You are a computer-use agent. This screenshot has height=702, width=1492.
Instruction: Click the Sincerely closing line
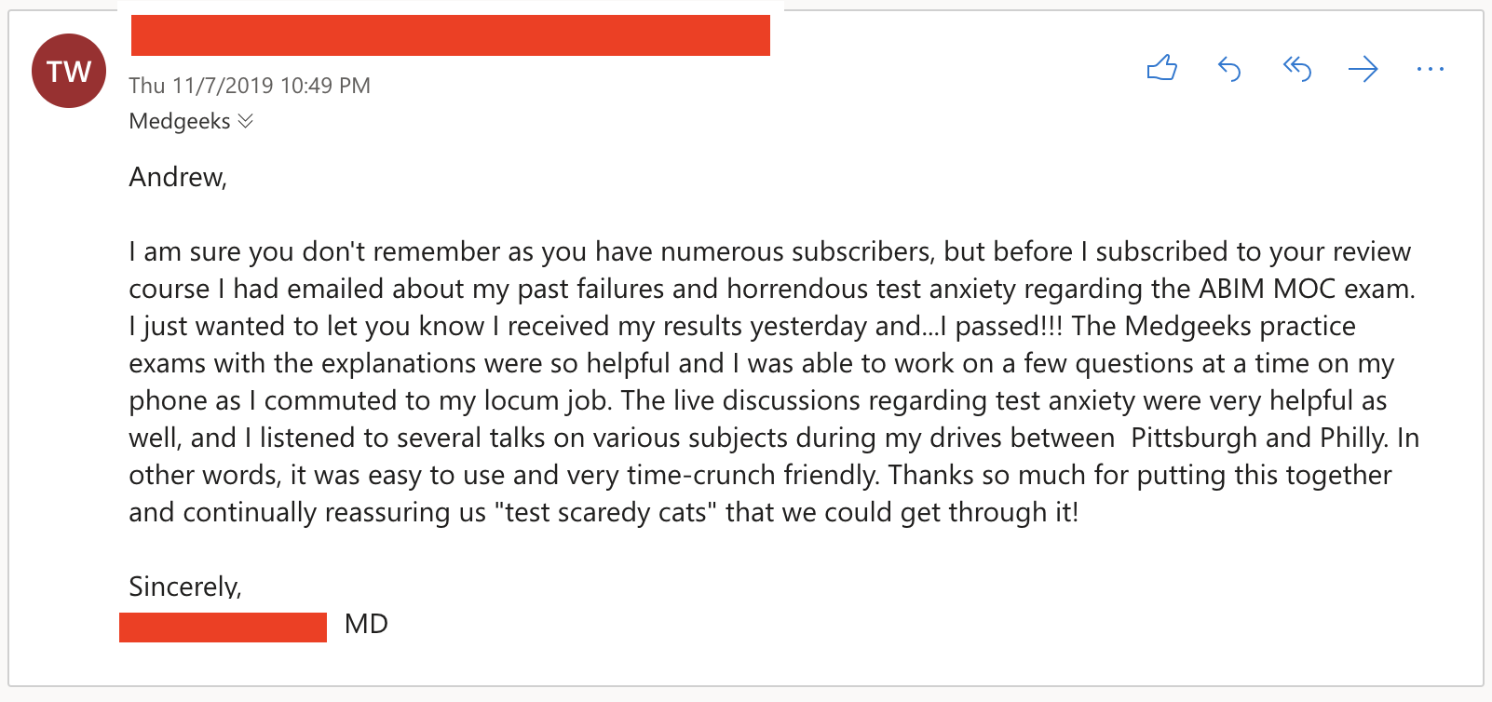click(185, 587)
